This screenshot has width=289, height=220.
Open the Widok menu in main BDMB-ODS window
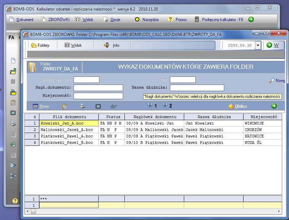click(x=84, y=20)
